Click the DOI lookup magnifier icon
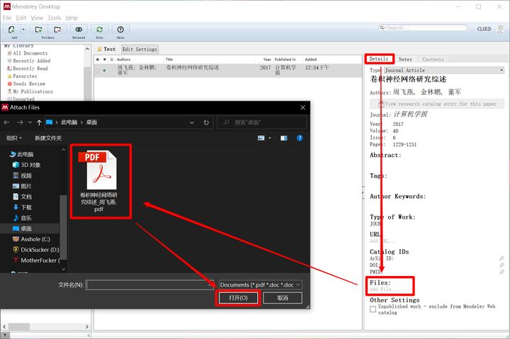Viewport: 510px width, 339px height. pyautogui.click(x=502, y=265)
